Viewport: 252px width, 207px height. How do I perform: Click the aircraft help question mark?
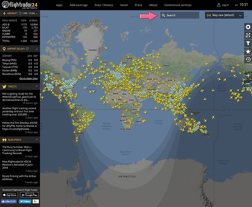[x=20, y=13]
